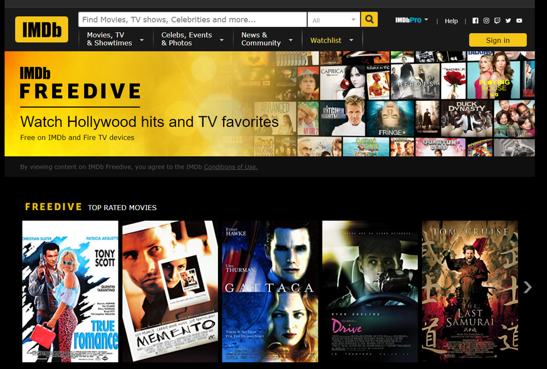Open the True Romance movie poster
Screen dimensions: 547x369
(70, 291)
